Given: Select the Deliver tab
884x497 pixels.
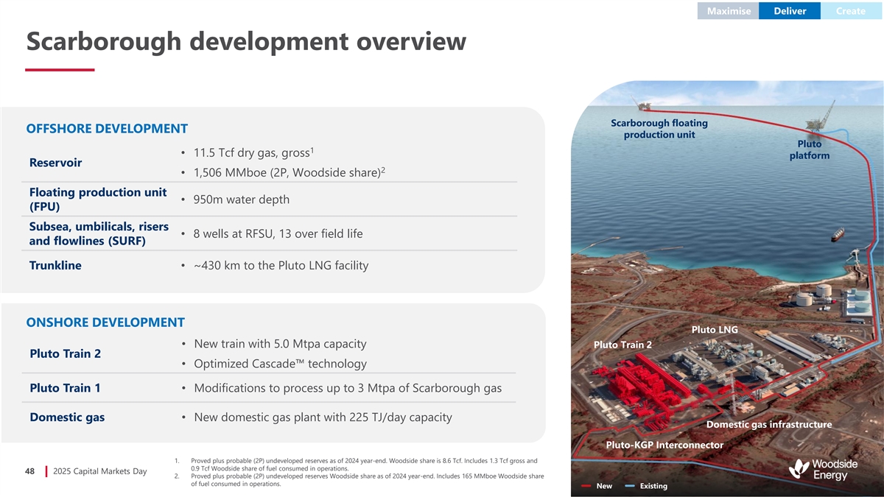Looking at the screenshot, I should pyautogui.click(x=789, y=11).
